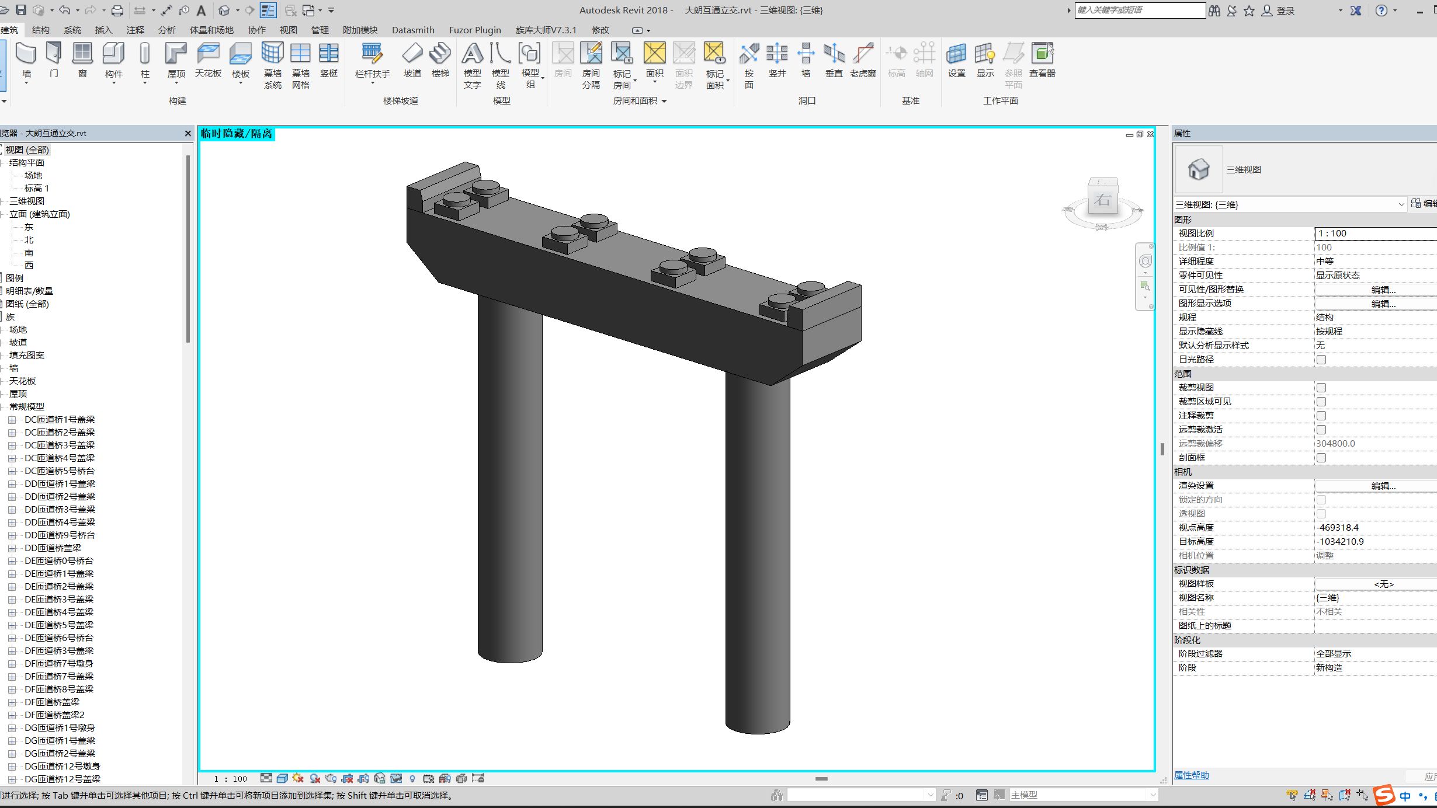Select the Door tool
The width and height of the screenshot is (1437, 808).
[x=54, y=58]
